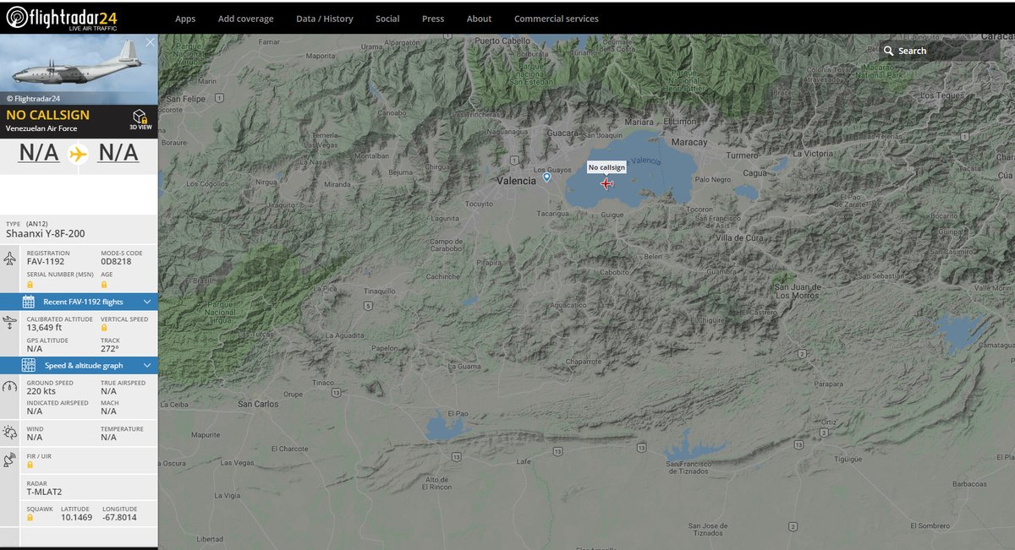
Task: Click the calendar icon for recent flights
Action: click(28, 302)
